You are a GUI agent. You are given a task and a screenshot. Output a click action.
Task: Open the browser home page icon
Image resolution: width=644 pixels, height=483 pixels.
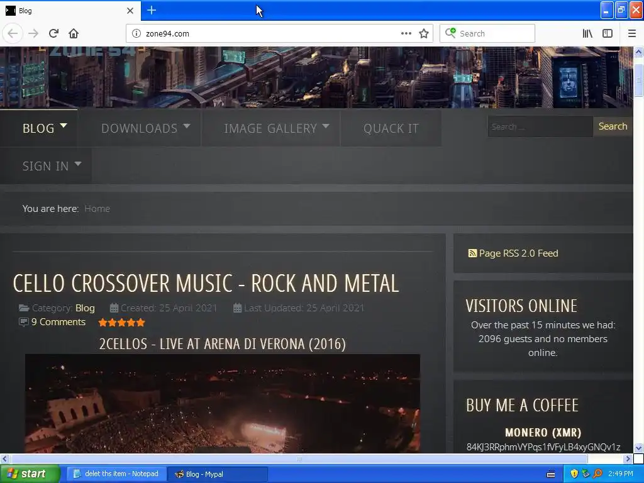pyautogui.click(x=74, y=33)
